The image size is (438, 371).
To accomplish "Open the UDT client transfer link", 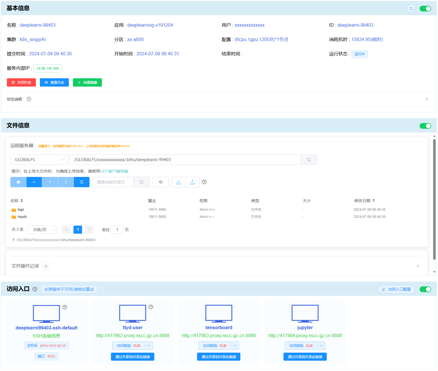I will click(114, 171).
